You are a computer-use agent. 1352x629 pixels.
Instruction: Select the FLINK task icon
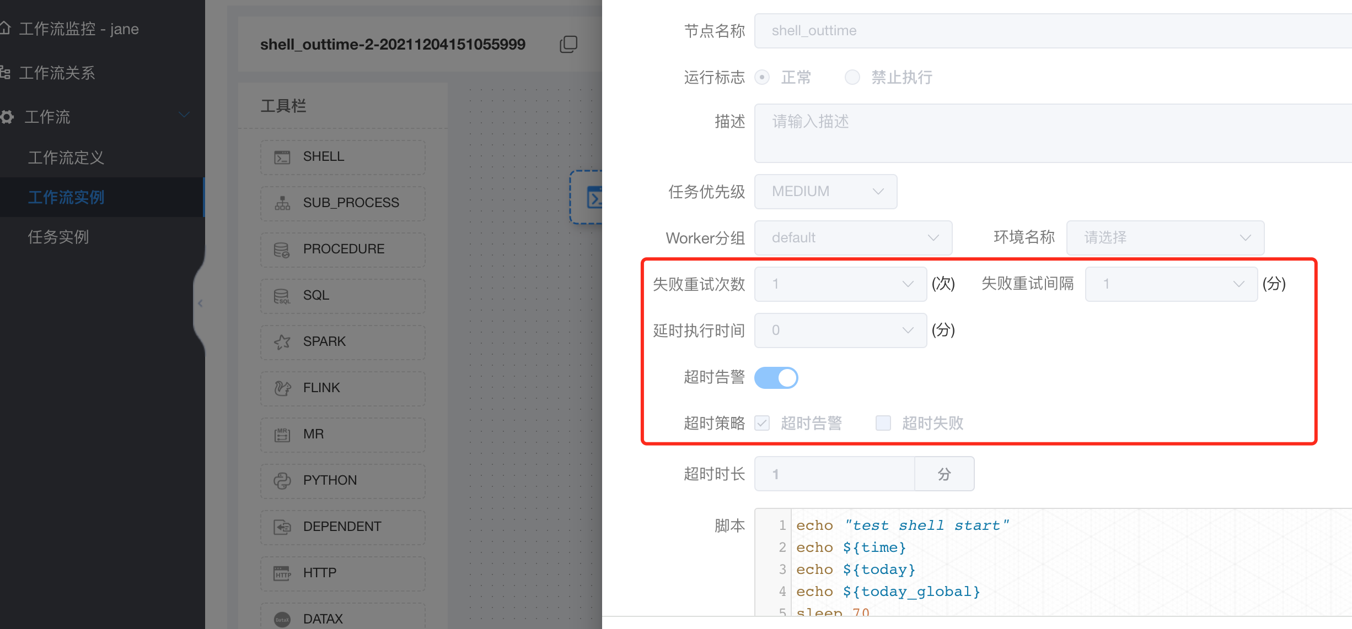click(342, 388)
